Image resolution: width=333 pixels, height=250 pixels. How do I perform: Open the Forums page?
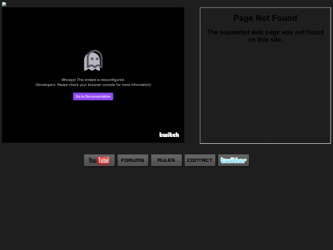[x=133, y=160]
